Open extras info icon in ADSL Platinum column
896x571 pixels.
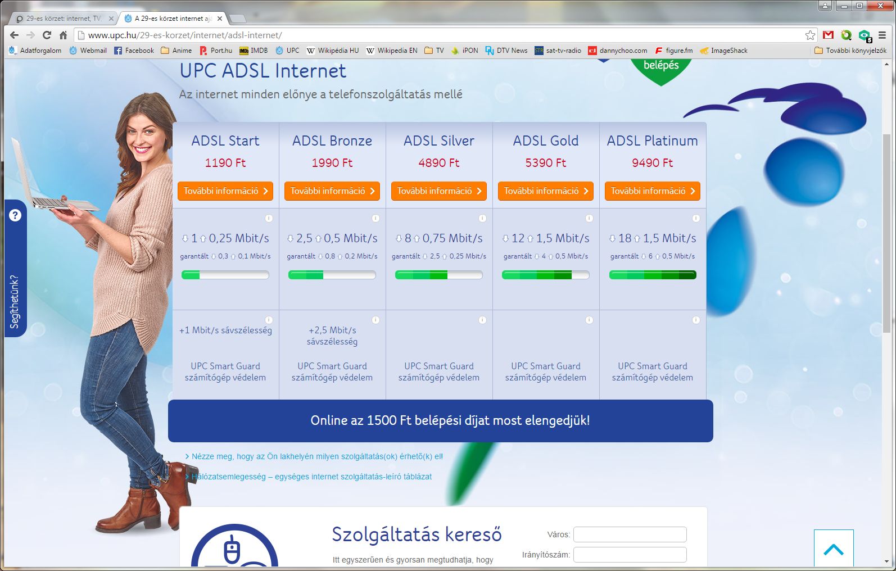pyautogui.click(x=696, y=320)
